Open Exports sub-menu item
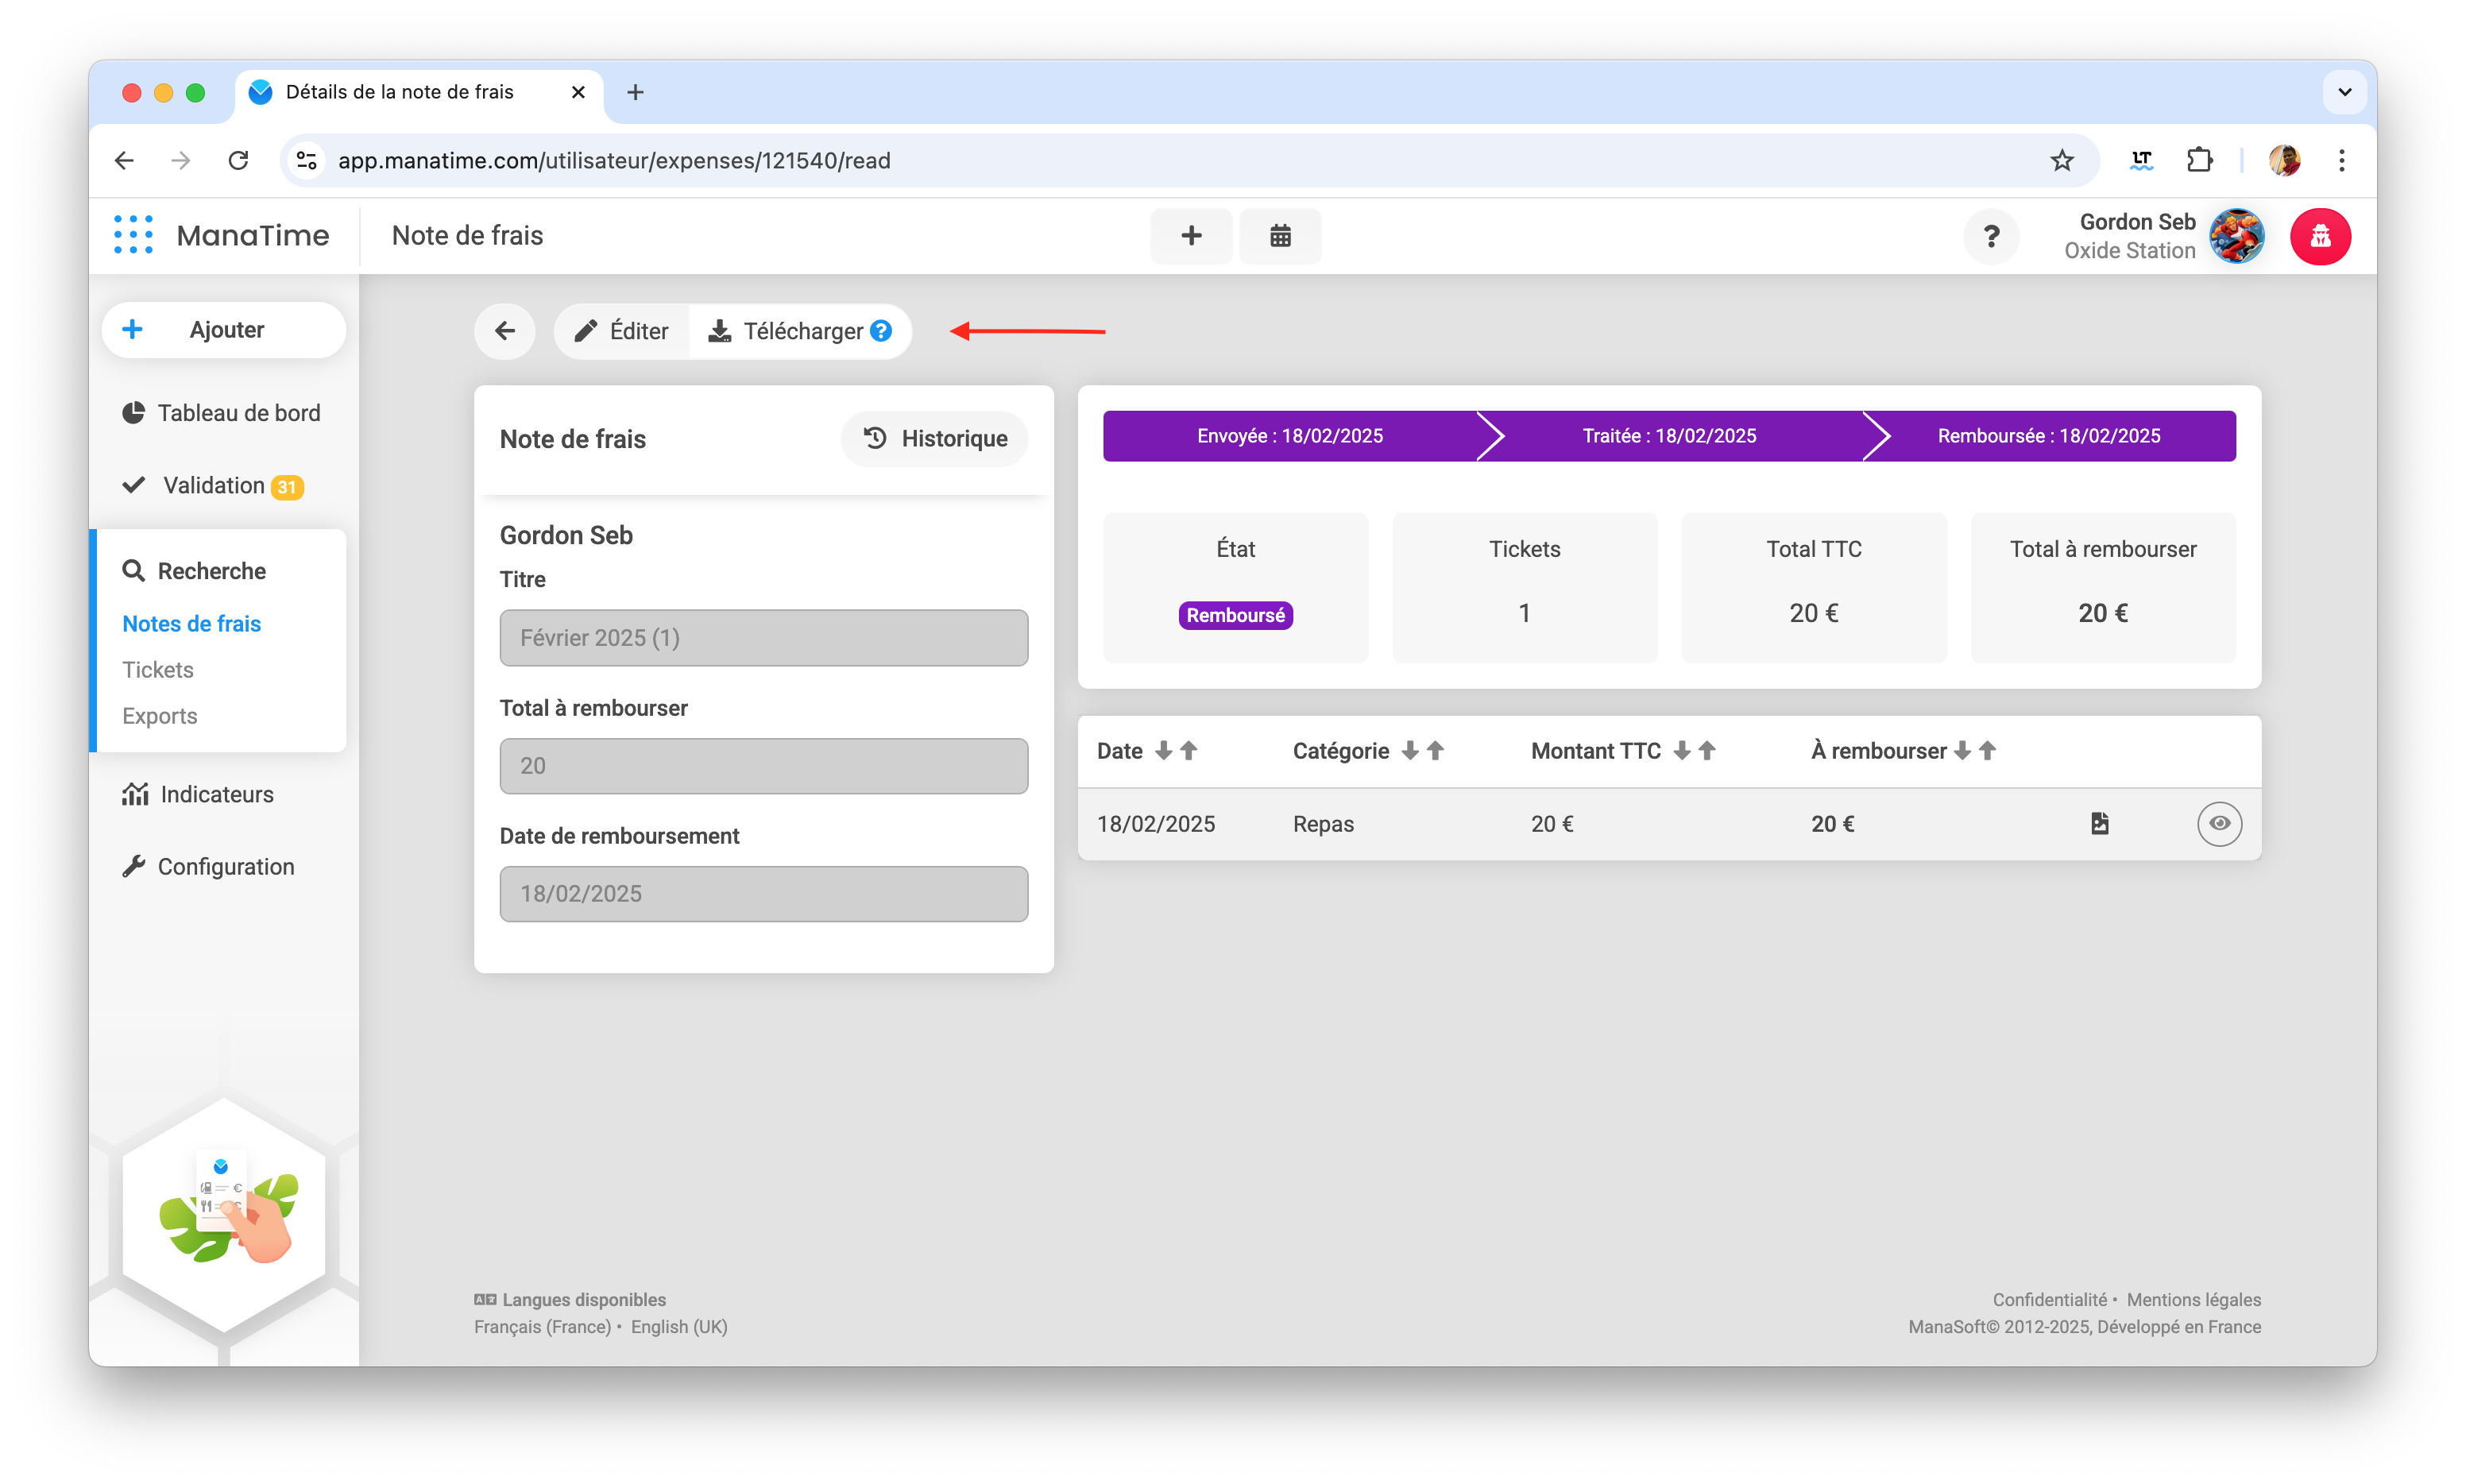This screenshot has width=2466, height=1484. (160, 716)
